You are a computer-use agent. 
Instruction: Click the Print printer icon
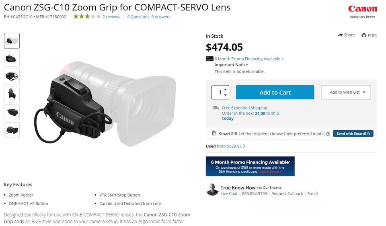pyautogui.click(x=364, y=35)
